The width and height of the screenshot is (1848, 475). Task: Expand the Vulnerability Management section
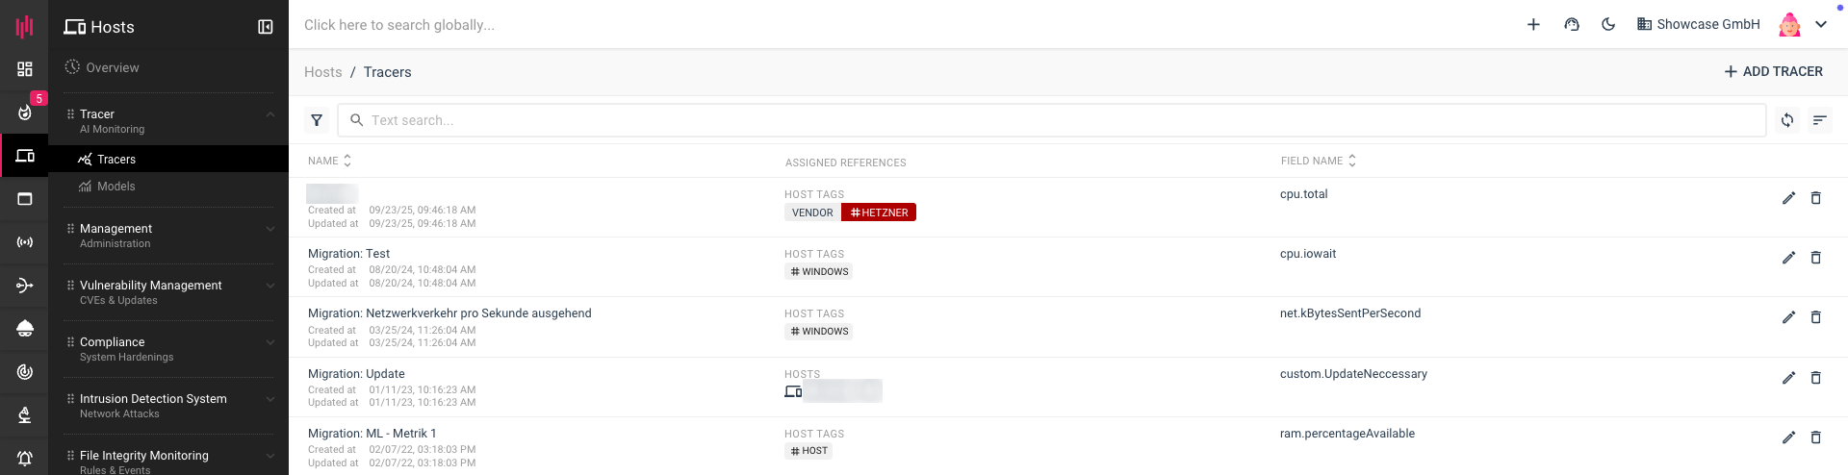pos(269,286)
